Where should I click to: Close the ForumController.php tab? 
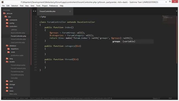tap(70, 11)
